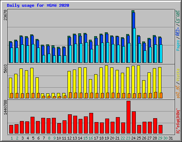The width and height of the screenshot is (182, 142).
Task: Select day label 12 on the axis
Action: (69, 138)
